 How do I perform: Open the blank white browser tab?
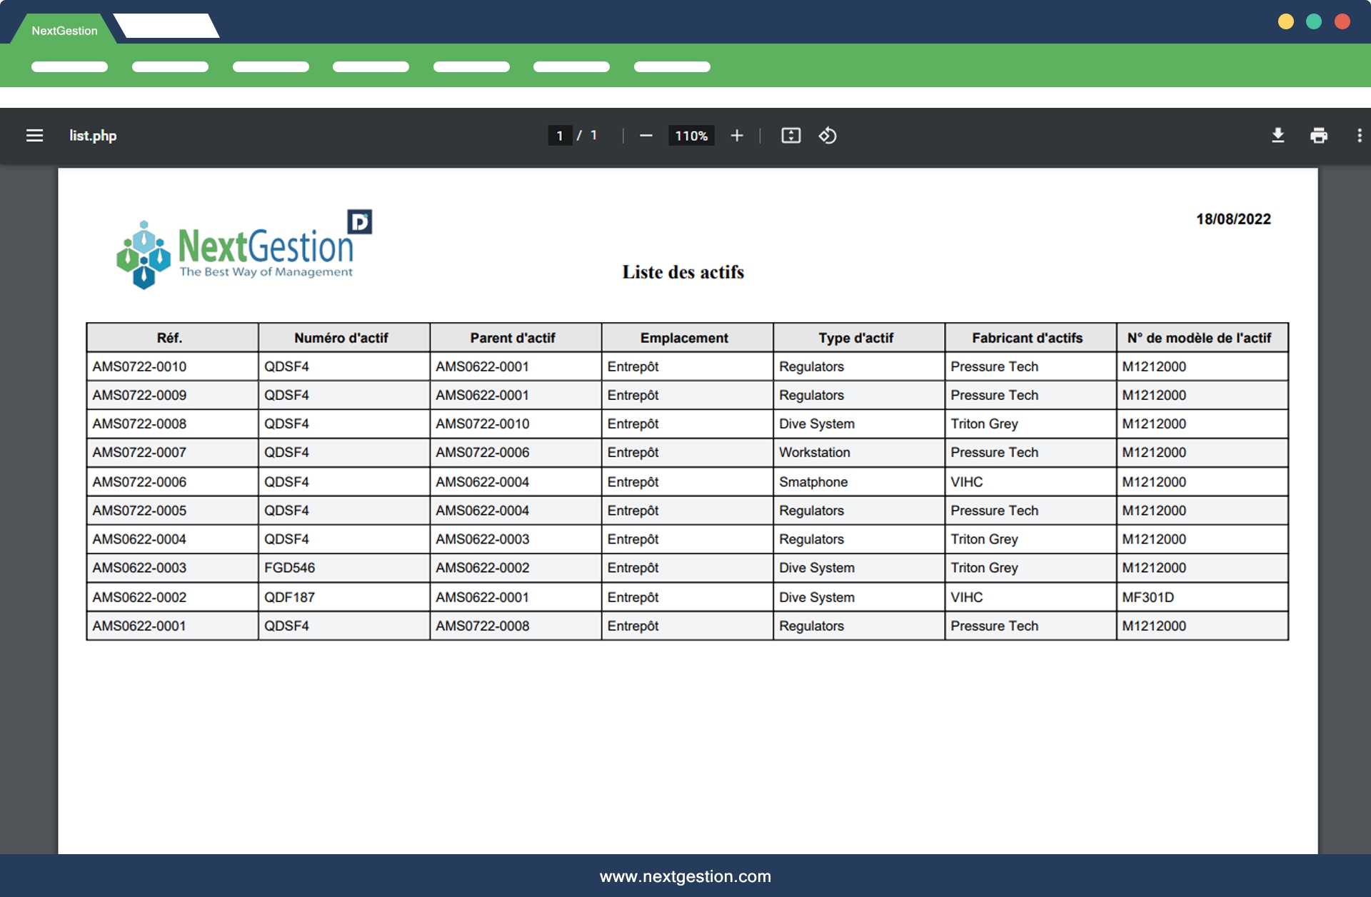click(x=166, y=26)
